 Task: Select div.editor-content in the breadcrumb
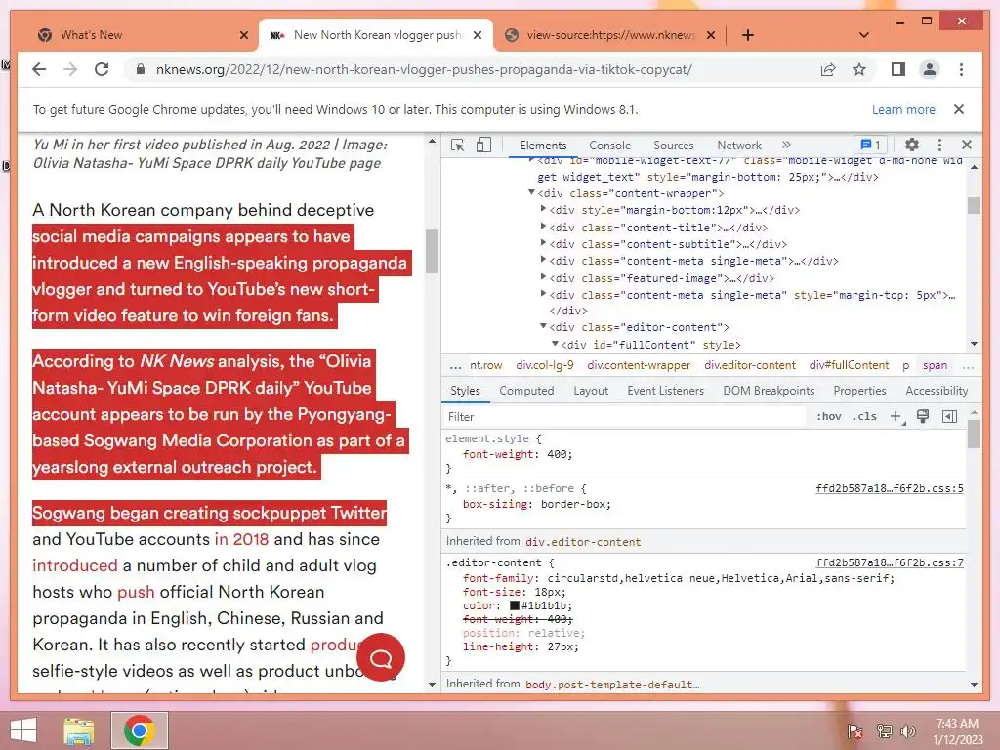pyautogui.click(x=750, y=365)
